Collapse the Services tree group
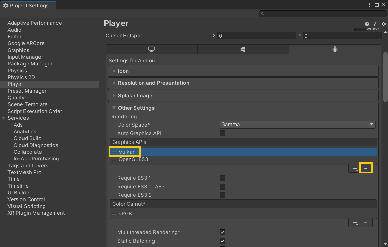 tap(4, 118)
